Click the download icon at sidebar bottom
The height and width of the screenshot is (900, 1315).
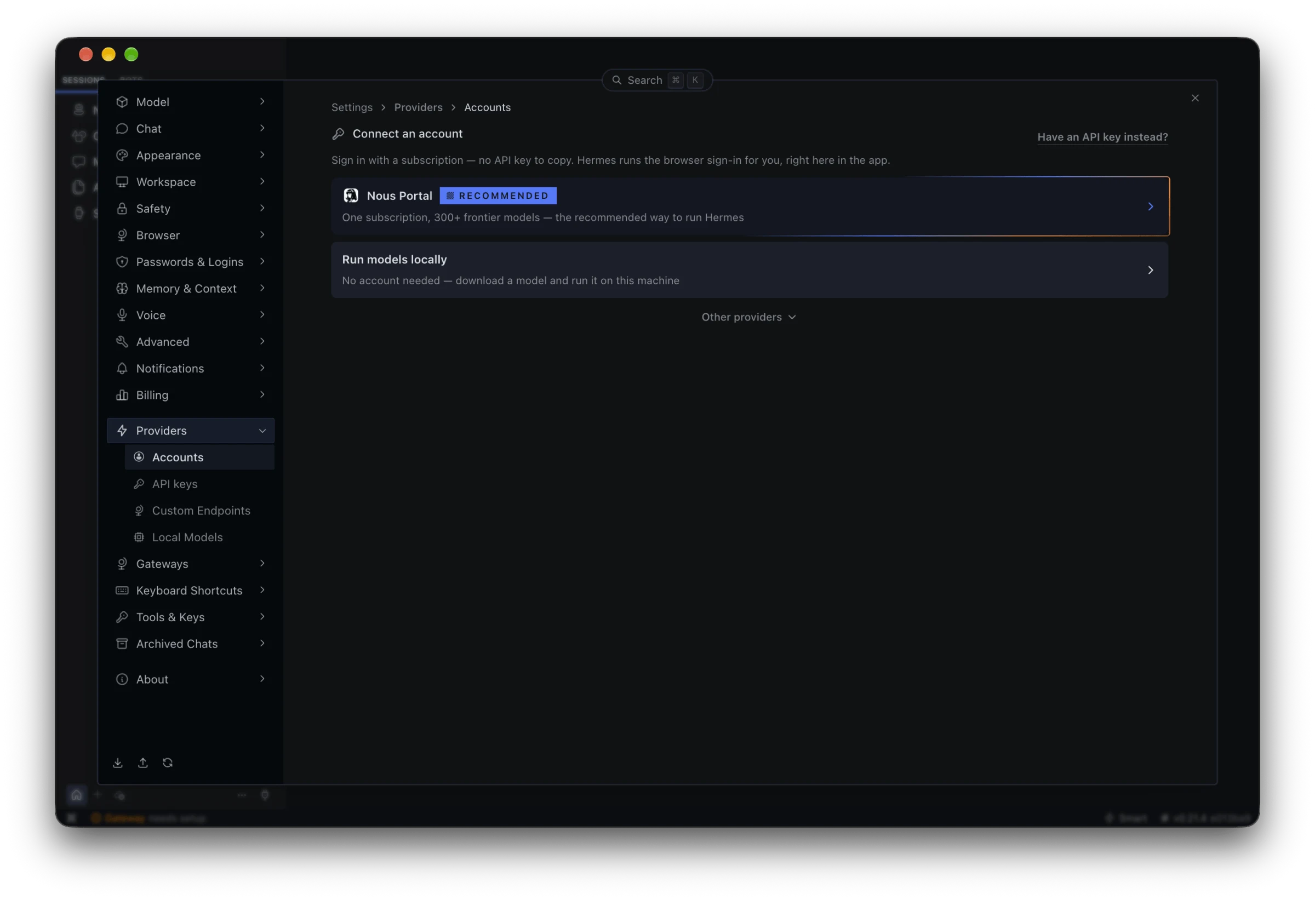click(x=118, y=763)
